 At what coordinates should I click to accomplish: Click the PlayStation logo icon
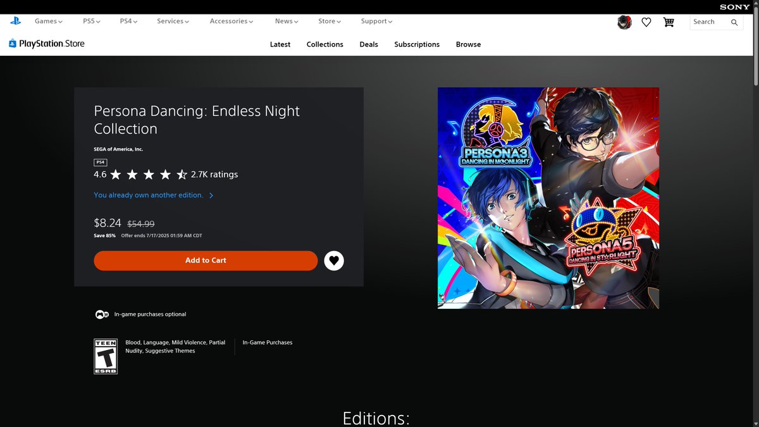15,21
